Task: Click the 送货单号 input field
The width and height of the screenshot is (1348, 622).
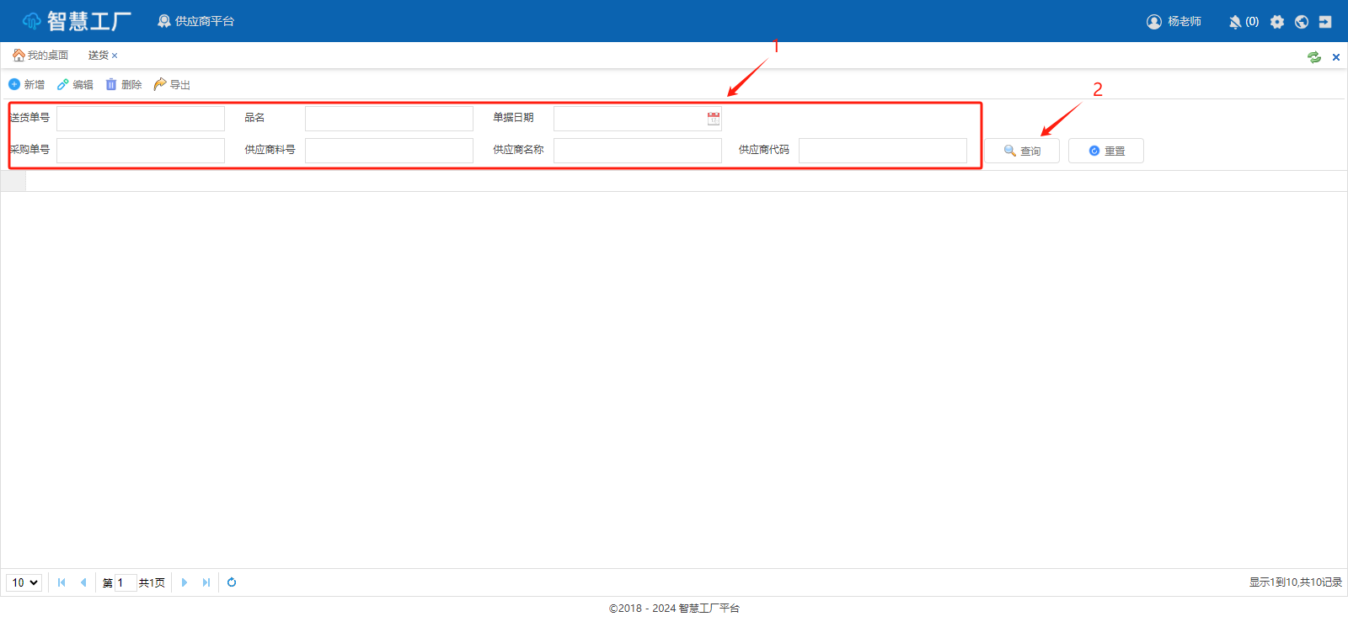Action: (x=141, y=119)
